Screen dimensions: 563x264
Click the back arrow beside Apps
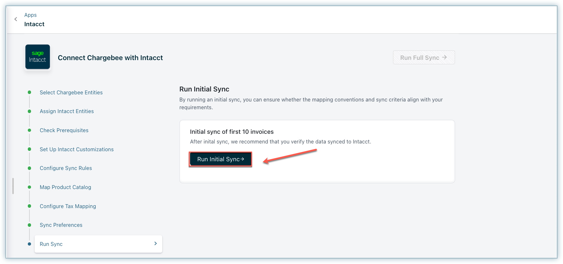(16, 19)
